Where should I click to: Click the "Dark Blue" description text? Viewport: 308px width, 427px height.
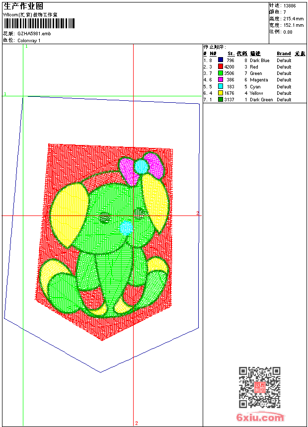tap(259, 61)
